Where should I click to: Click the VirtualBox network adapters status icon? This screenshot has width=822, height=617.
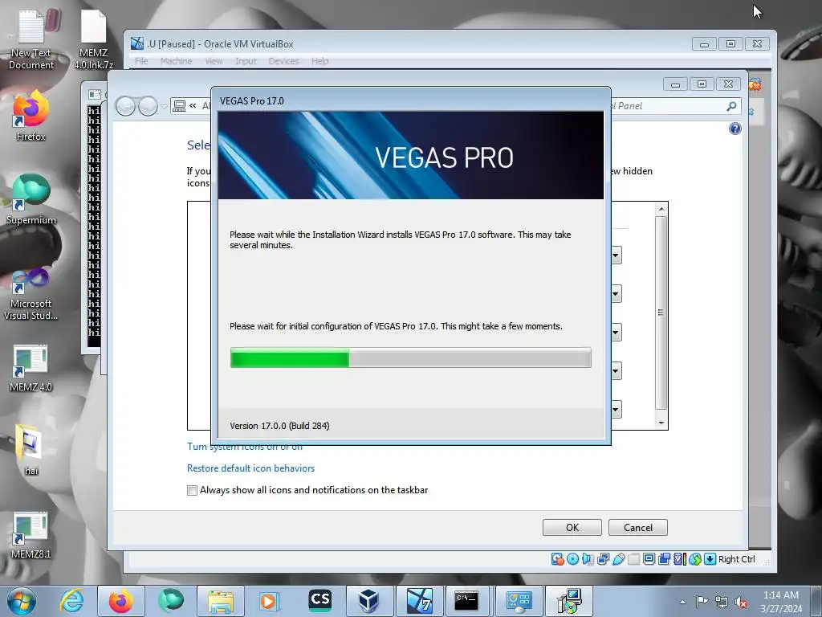coord(603,559)
